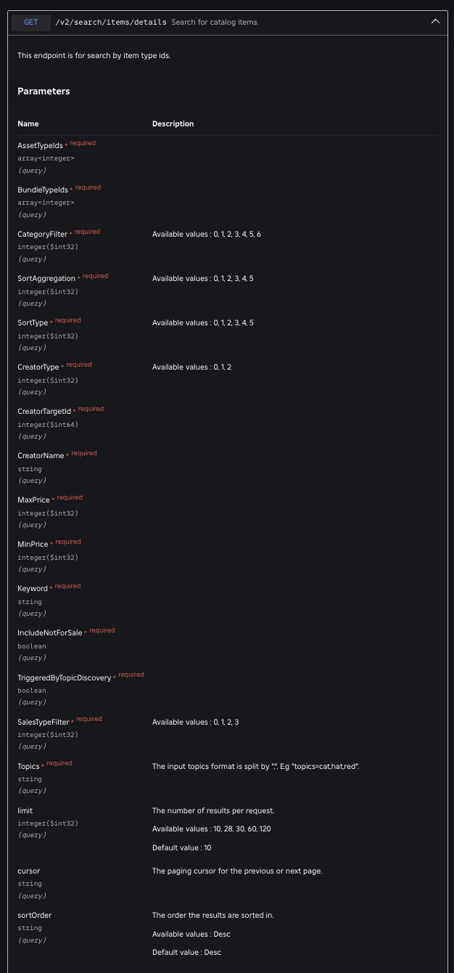
Task: Select the MaxPrice parameter label
Action: (x=33, y=499)
